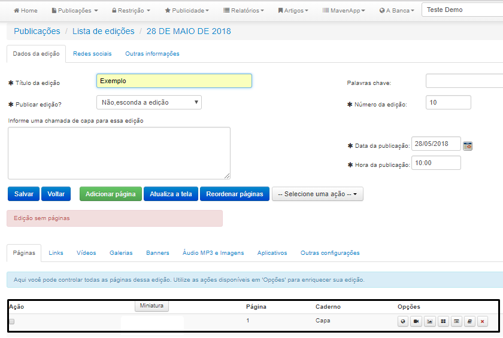Open the Aplicativos tab
503x338 pixels.
coord(272,253)
